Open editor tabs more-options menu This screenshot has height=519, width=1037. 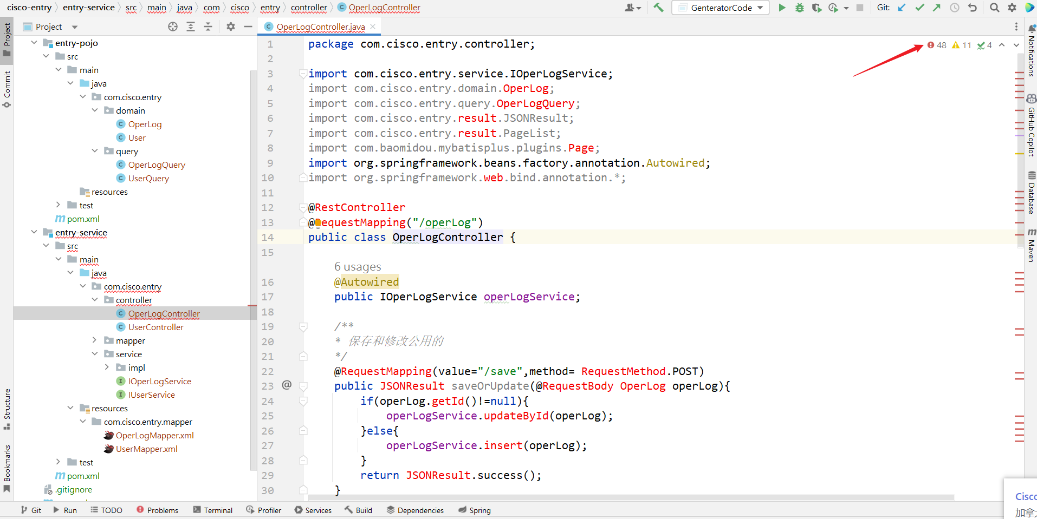click(1016, 27)
